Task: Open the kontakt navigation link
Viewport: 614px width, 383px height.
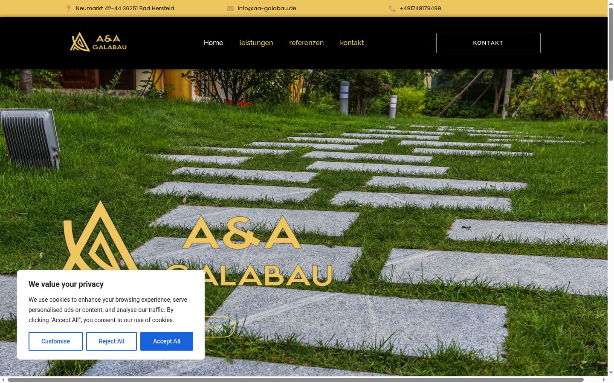Action: pos(352,43)
